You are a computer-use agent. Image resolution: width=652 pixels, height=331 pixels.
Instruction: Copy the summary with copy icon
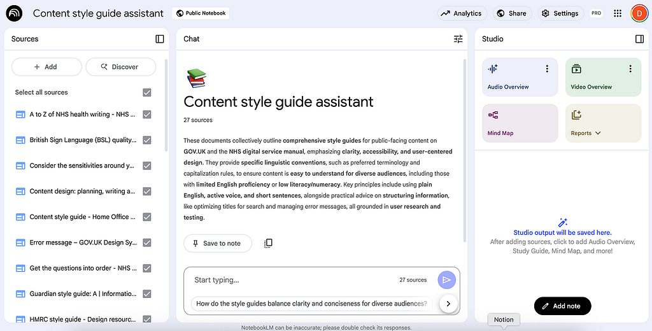(x=268, y=243)
